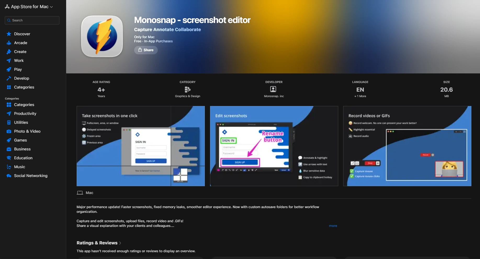Expand the Ratings & Reviews chevron
Image resolution: width=480 pixels, height=259 pixels.
(x=120, y=243)
